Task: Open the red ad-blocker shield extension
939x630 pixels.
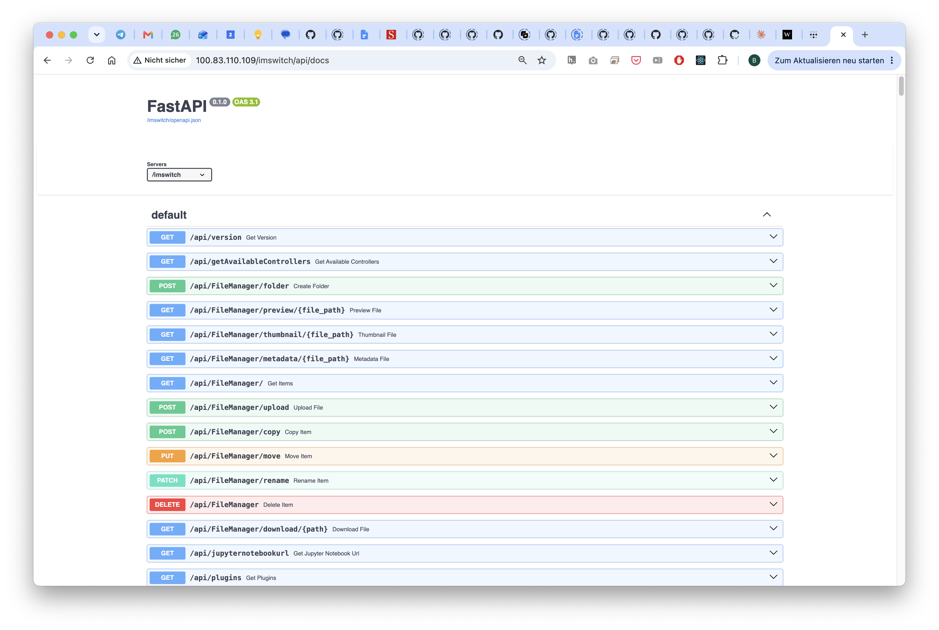Action: (679, 60)
